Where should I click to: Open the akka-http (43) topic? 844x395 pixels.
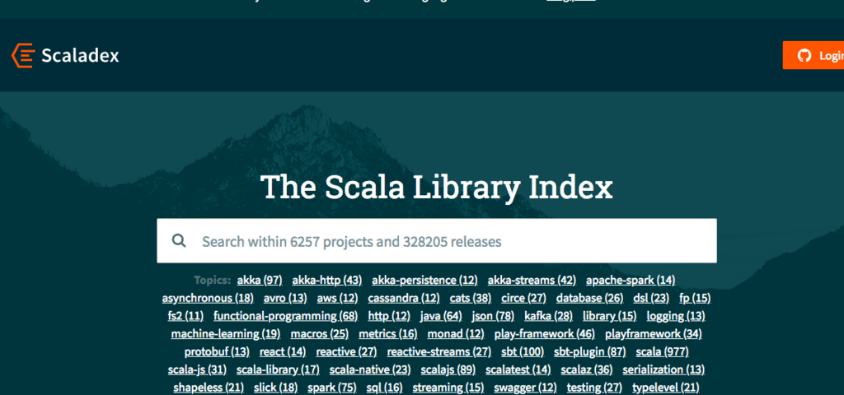pyautogui.click(x=326, y=280)
